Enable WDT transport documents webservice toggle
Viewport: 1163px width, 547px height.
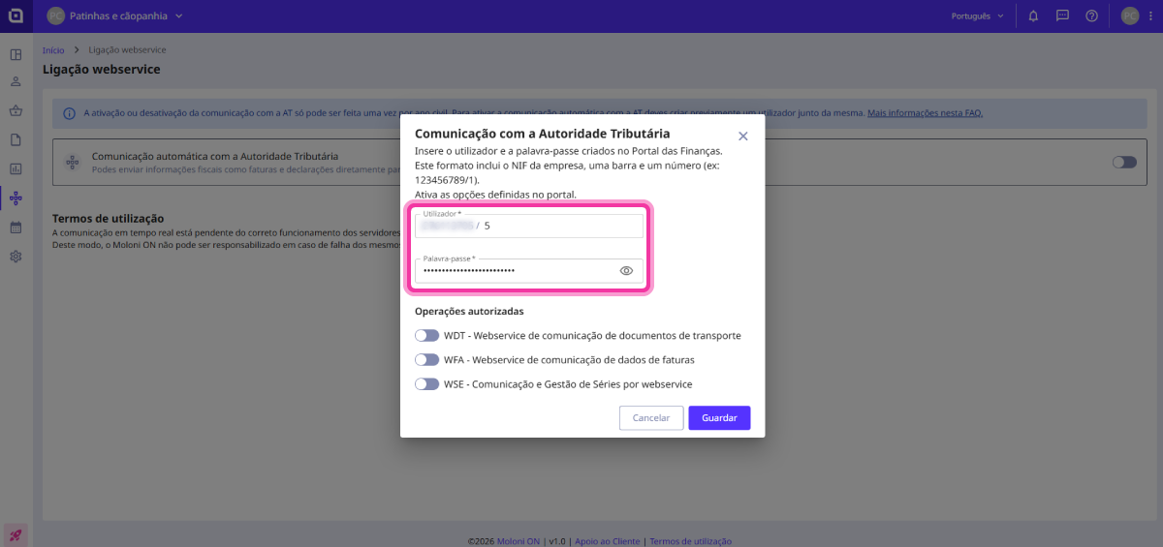click(426, 335)
